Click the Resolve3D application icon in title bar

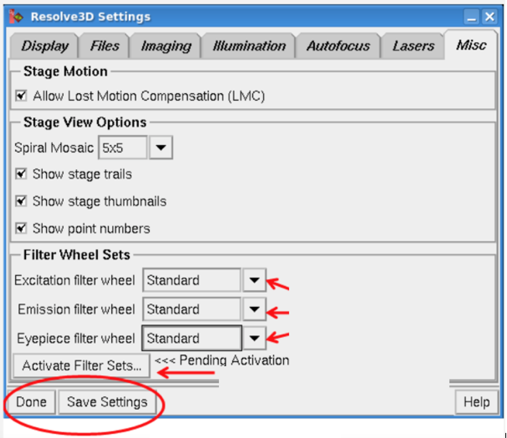[16, 17]
